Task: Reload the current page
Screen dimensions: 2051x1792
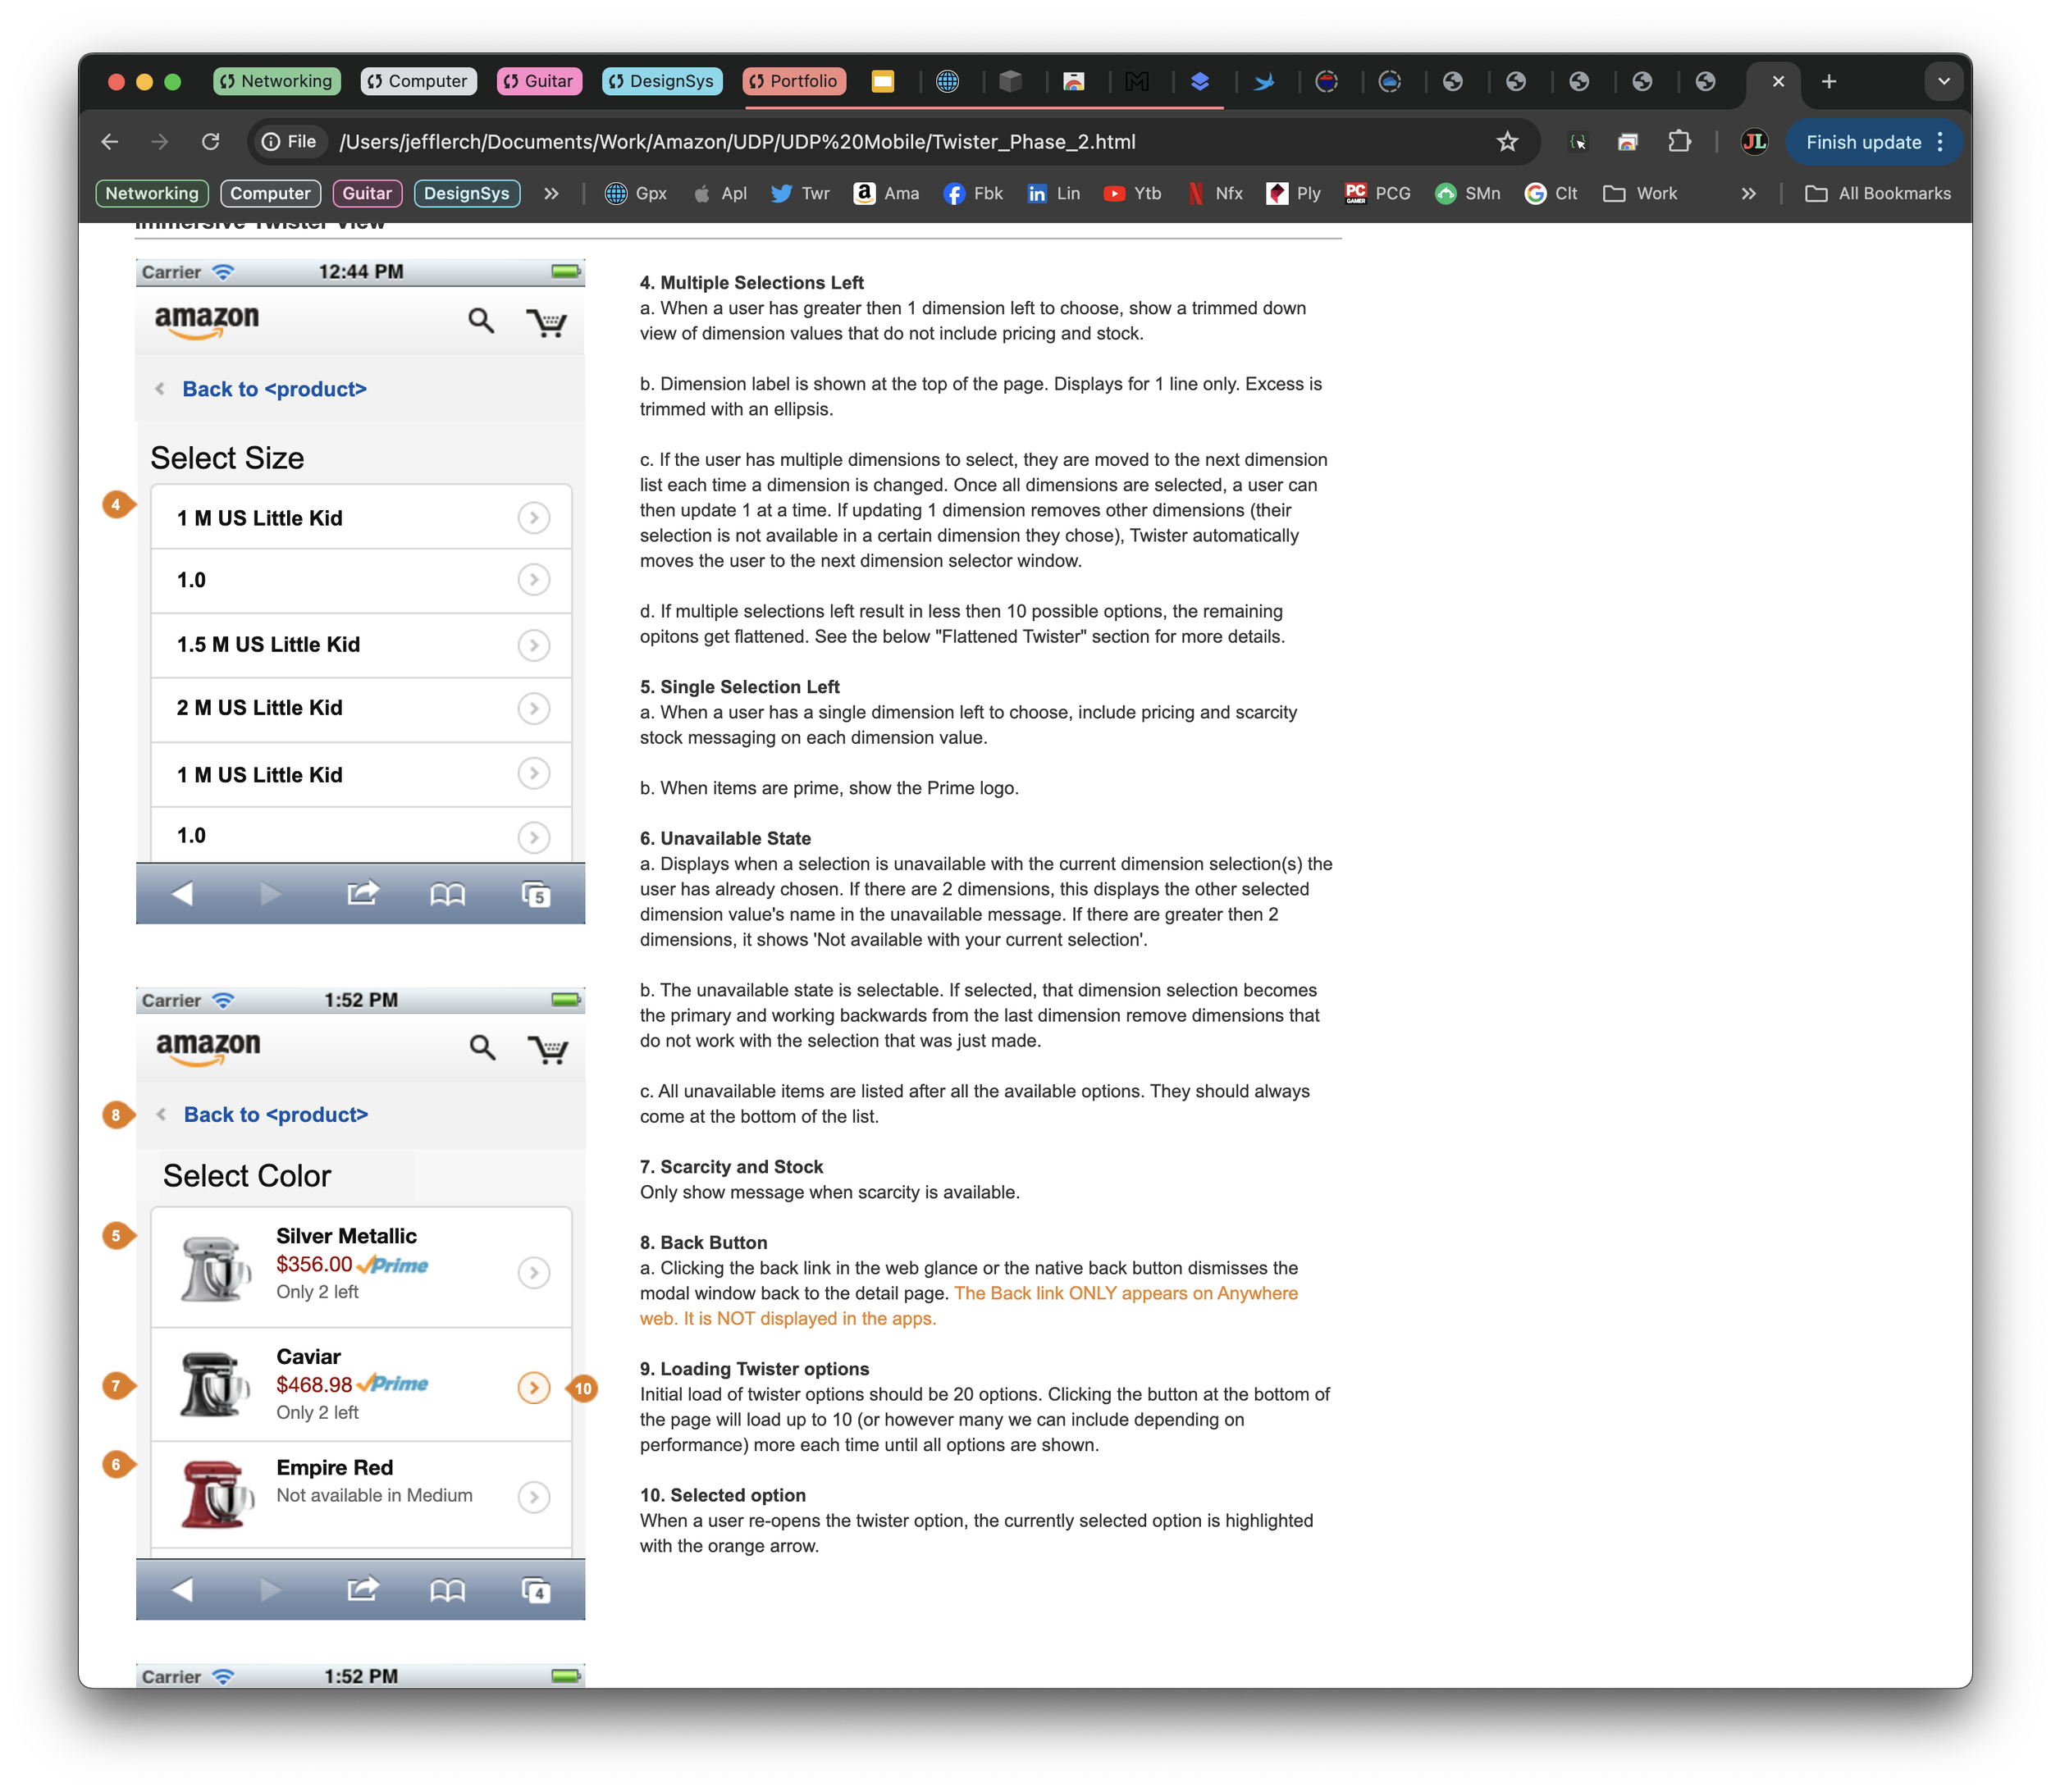Action: pyautogui.click(x=211, y=141)
